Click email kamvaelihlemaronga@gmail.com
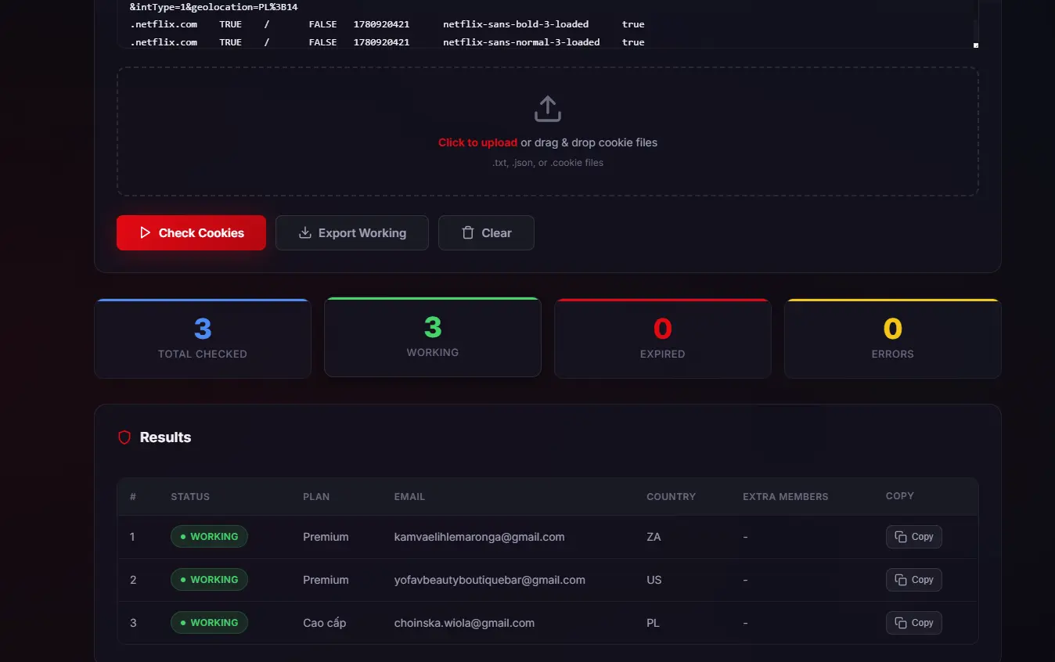 tap(480, 537)
